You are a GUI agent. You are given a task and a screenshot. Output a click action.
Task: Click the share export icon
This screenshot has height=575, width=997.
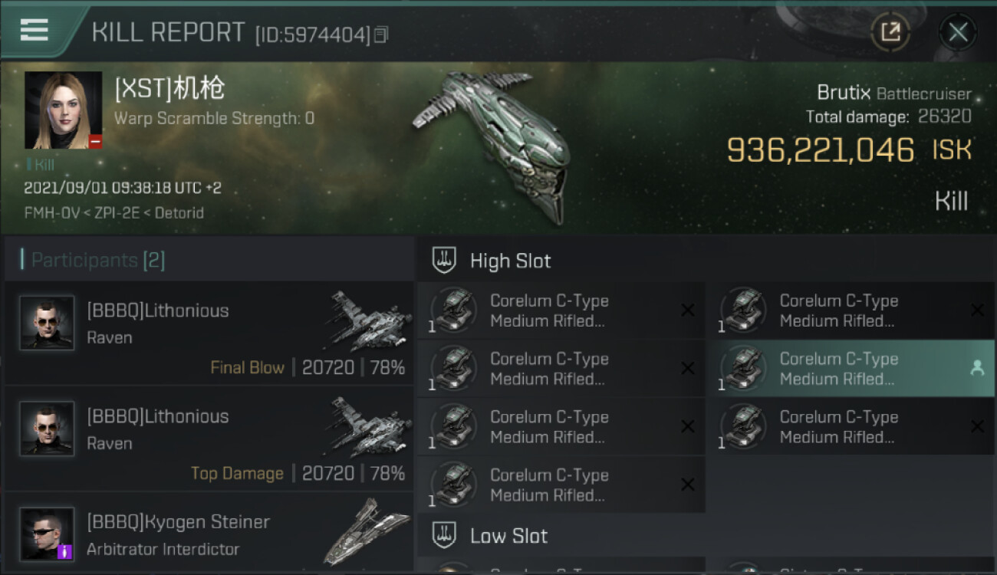pyautogui.click(x=890, y=32)
